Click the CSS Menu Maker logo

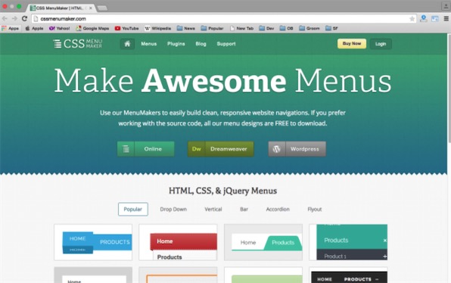point(78,44)
